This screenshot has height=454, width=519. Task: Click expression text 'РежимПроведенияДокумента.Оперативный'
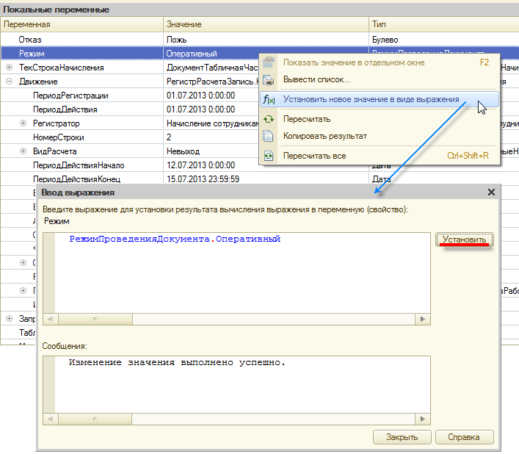pyautogui.click(x=175, y=239)
